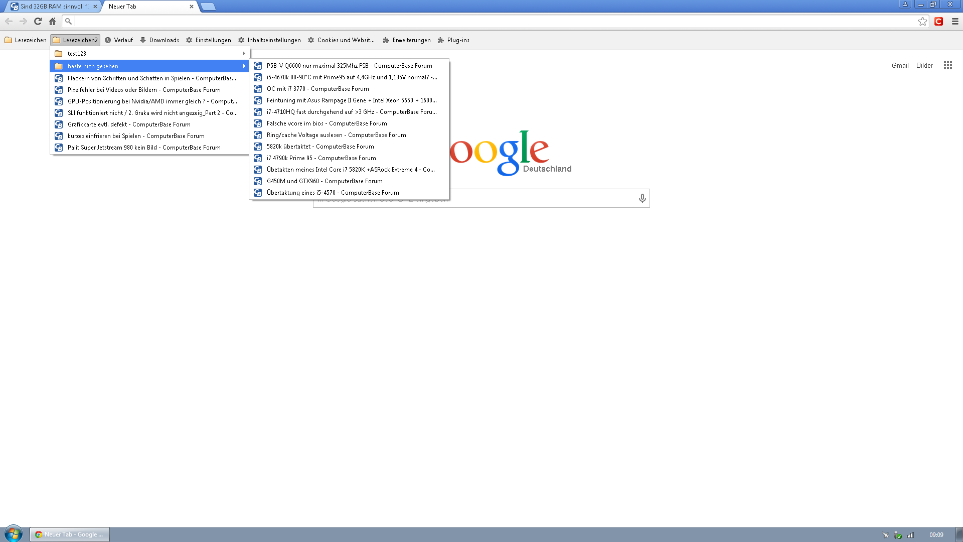963x542 pixels.
Task: Click the voice search microphone icon
Action: pyautogui.click(x=642, y=198)
